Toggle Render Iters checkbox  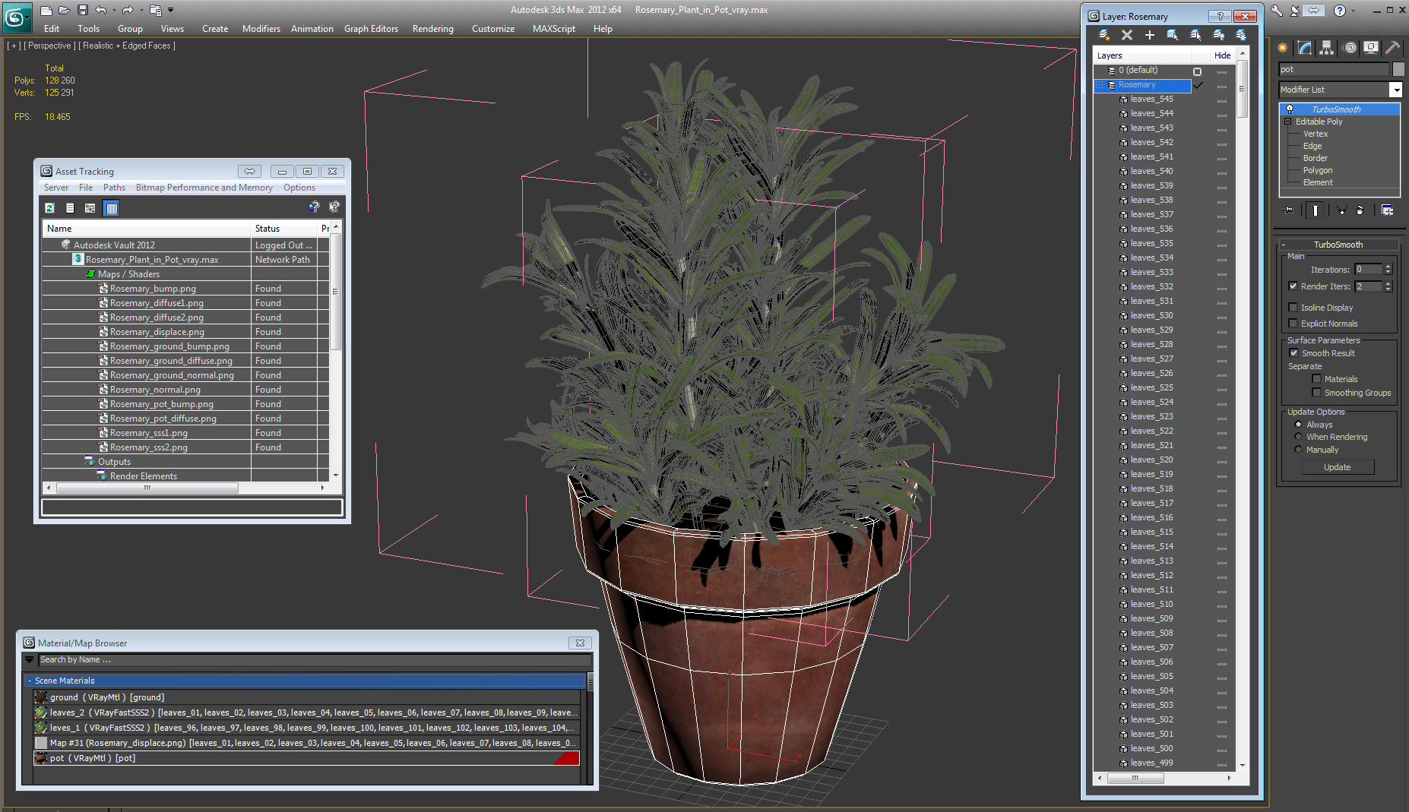(1293, 286)
